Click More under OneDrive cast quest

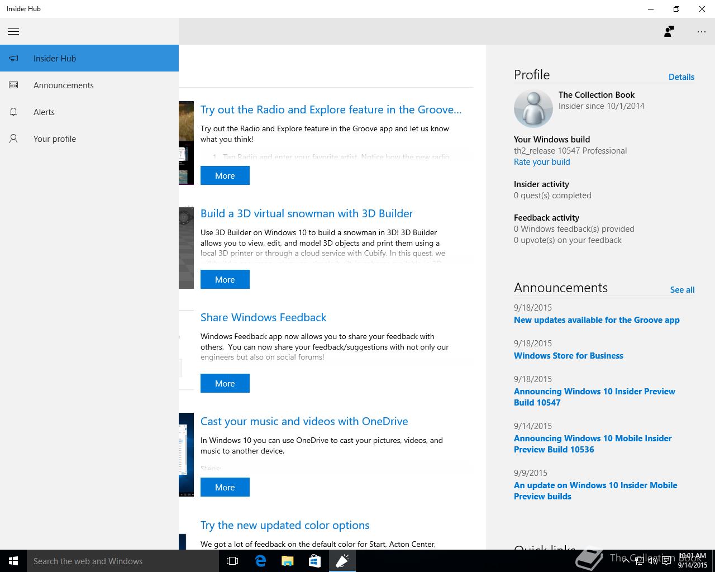tap(225, 487)
